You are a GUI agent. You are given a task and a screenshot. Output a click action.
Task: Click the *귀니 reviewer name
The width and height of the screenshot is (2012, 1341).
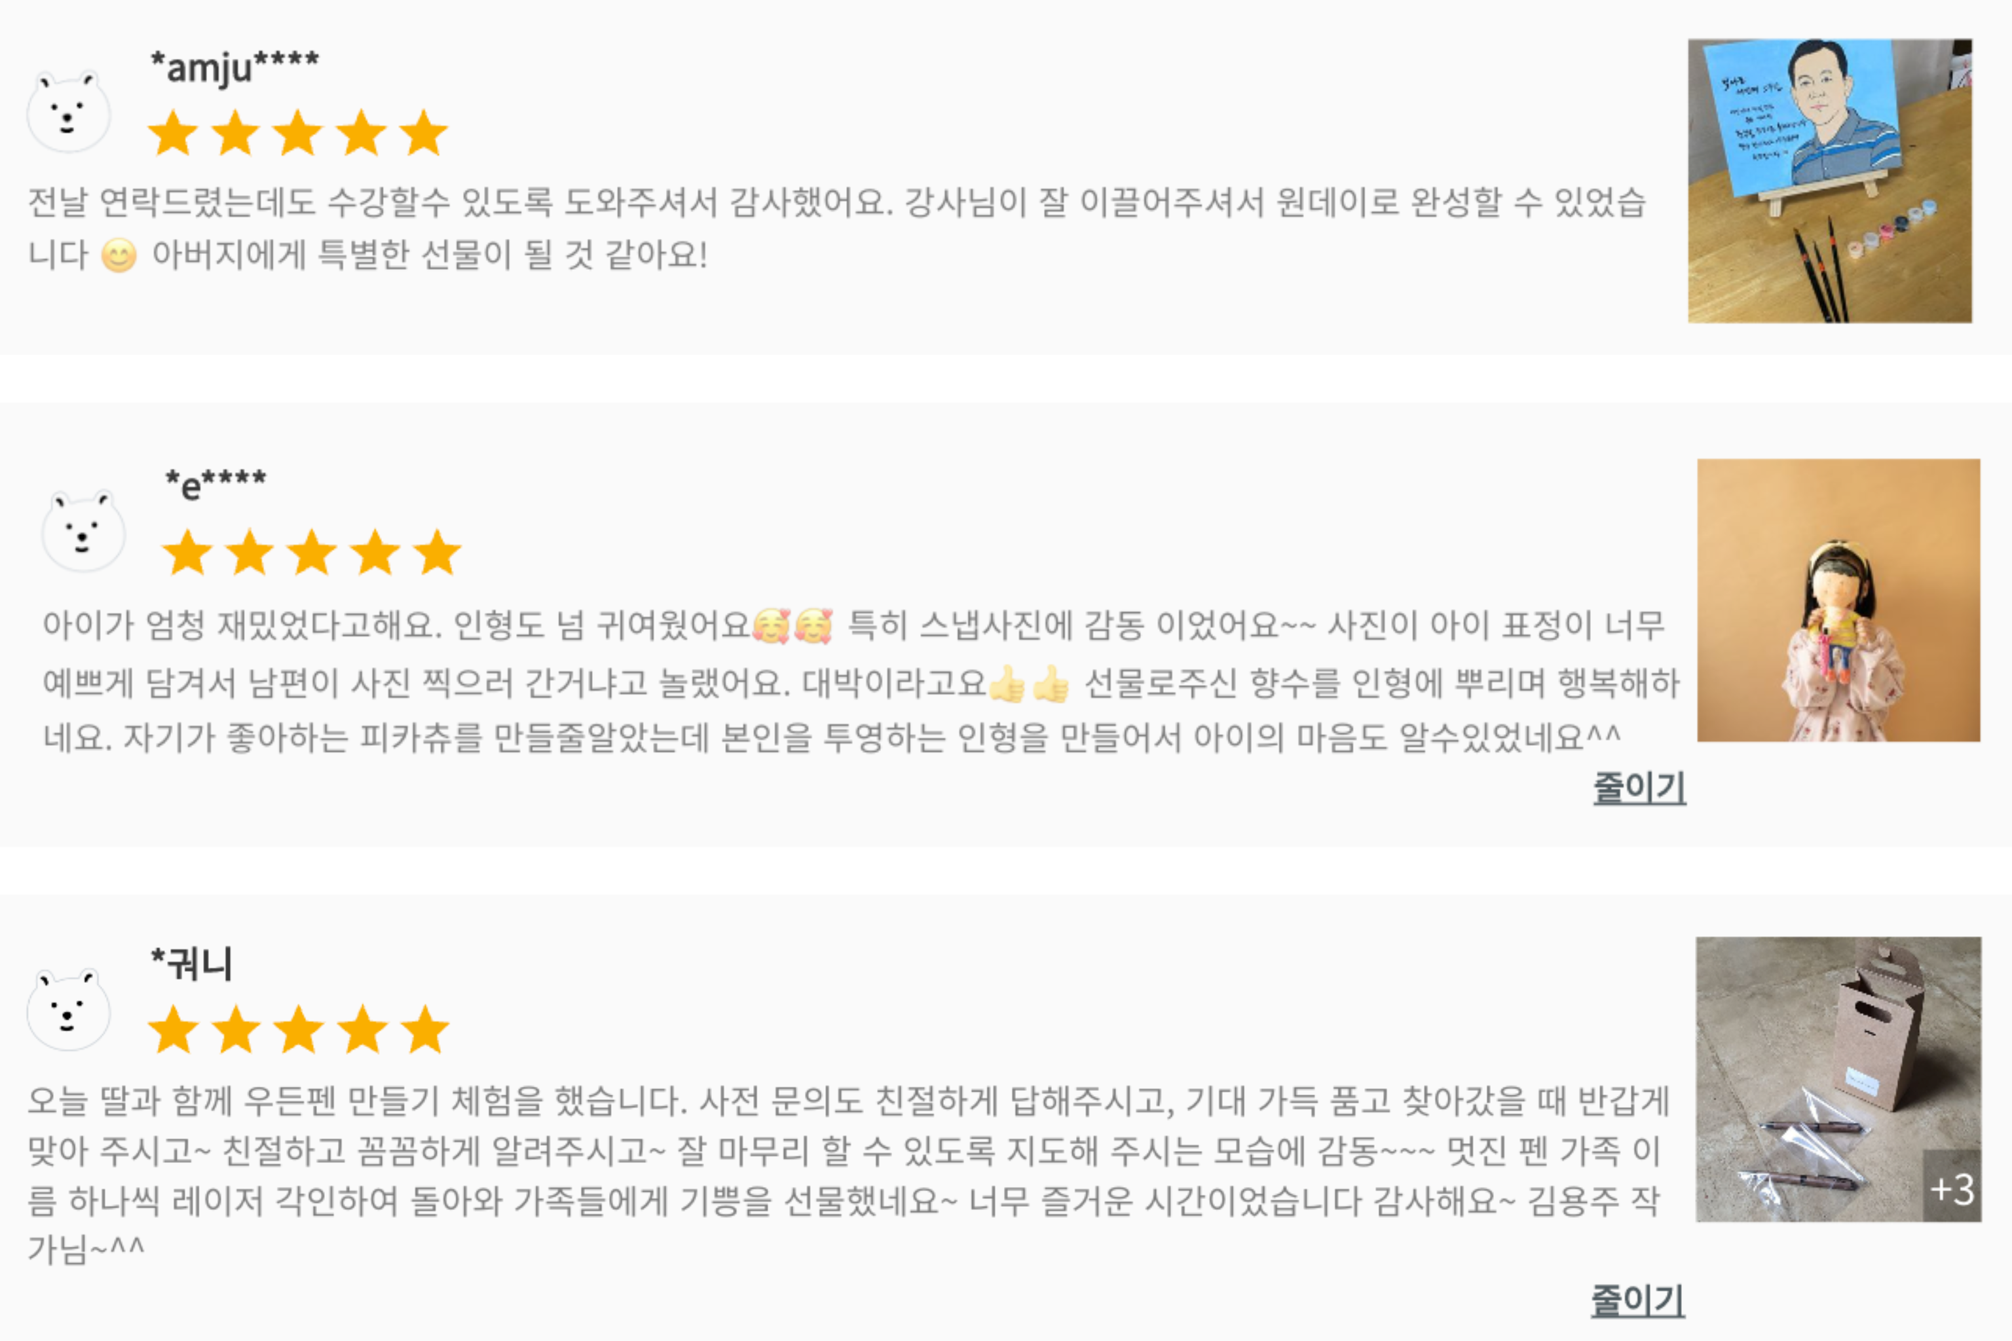(192, 964)
